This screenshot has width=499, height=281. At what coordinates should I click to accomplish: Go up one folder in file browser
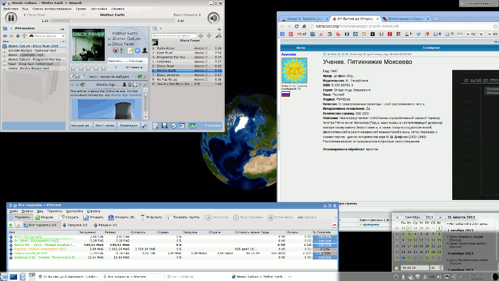coord(18,36)
